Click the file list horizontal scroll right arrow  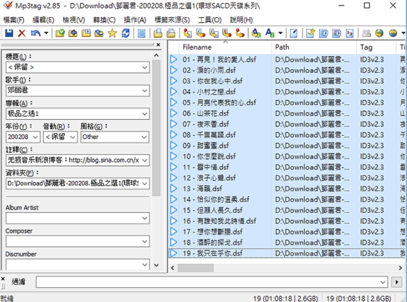pyautogui.click(x=400, y=268)
